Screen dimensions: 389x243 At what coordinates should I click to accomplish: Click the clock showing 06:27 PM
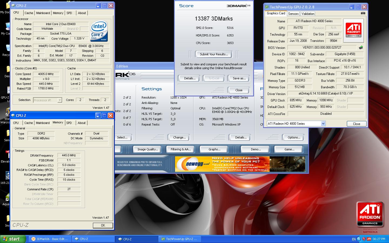click(x=379, y=239)
